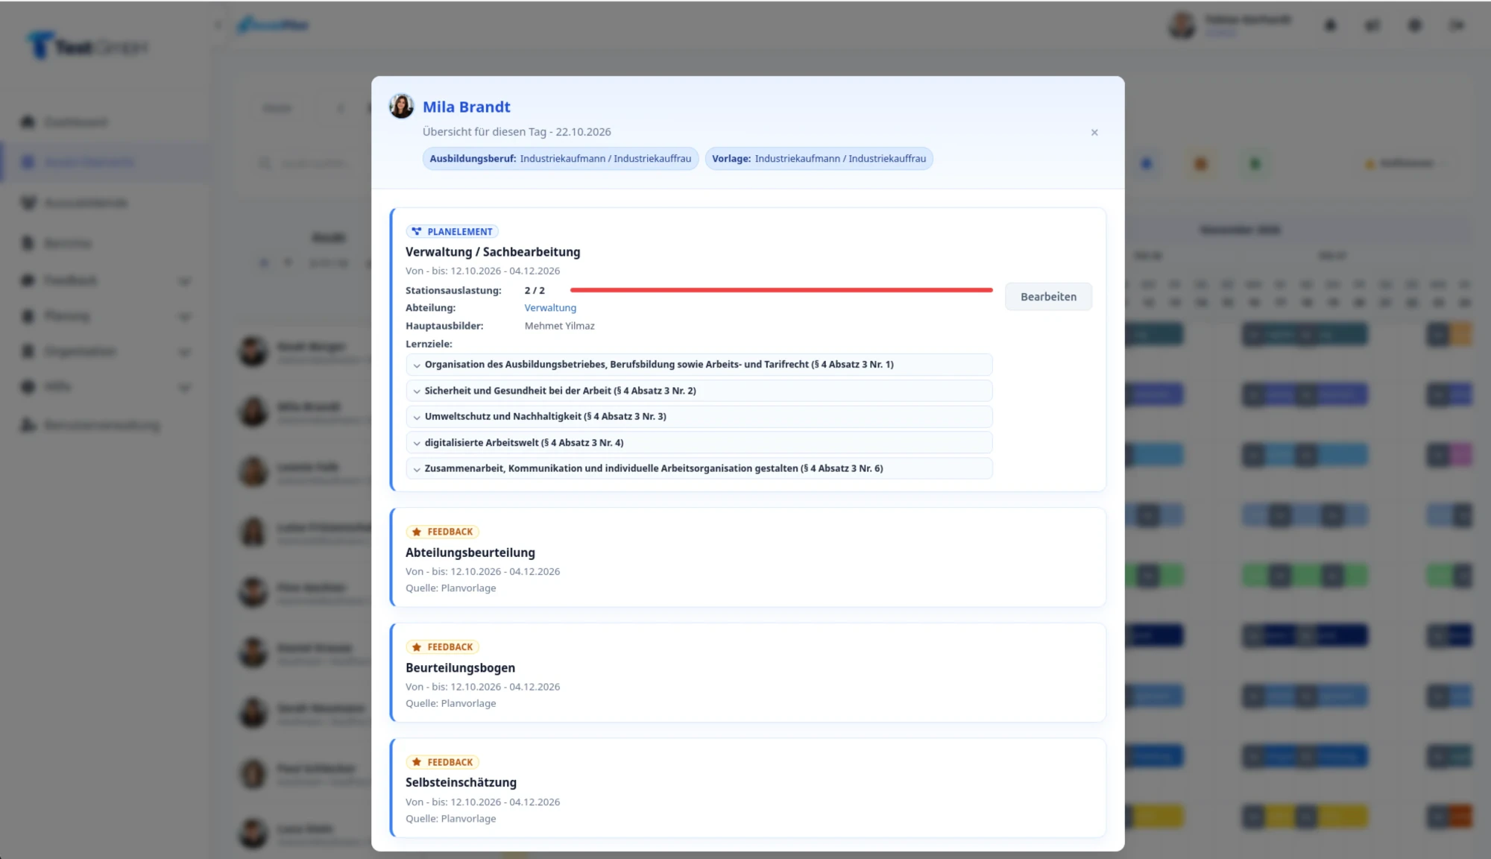Expand Zusammenarbeit, Kommunikation learning goal
The width and height of the screenshot is (1491, 859).
[x=699, y=468]
